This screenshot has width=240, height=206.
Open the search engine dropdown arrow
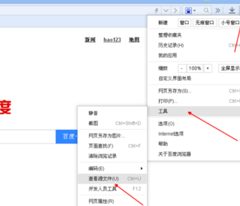coord(195,11)
